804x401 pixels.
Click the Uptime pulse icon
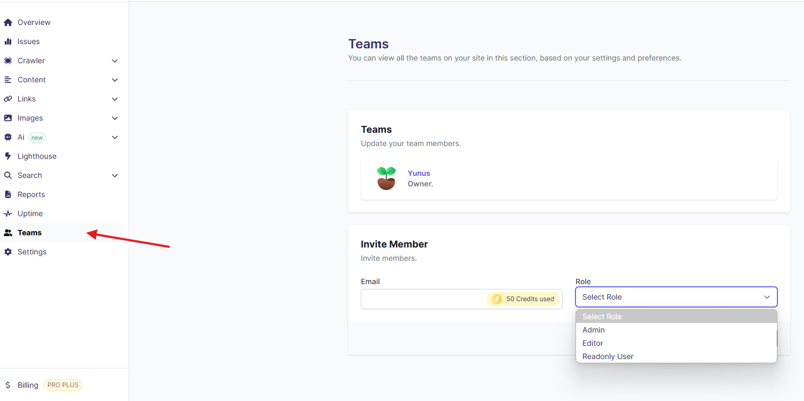click(x=8, y=214)
